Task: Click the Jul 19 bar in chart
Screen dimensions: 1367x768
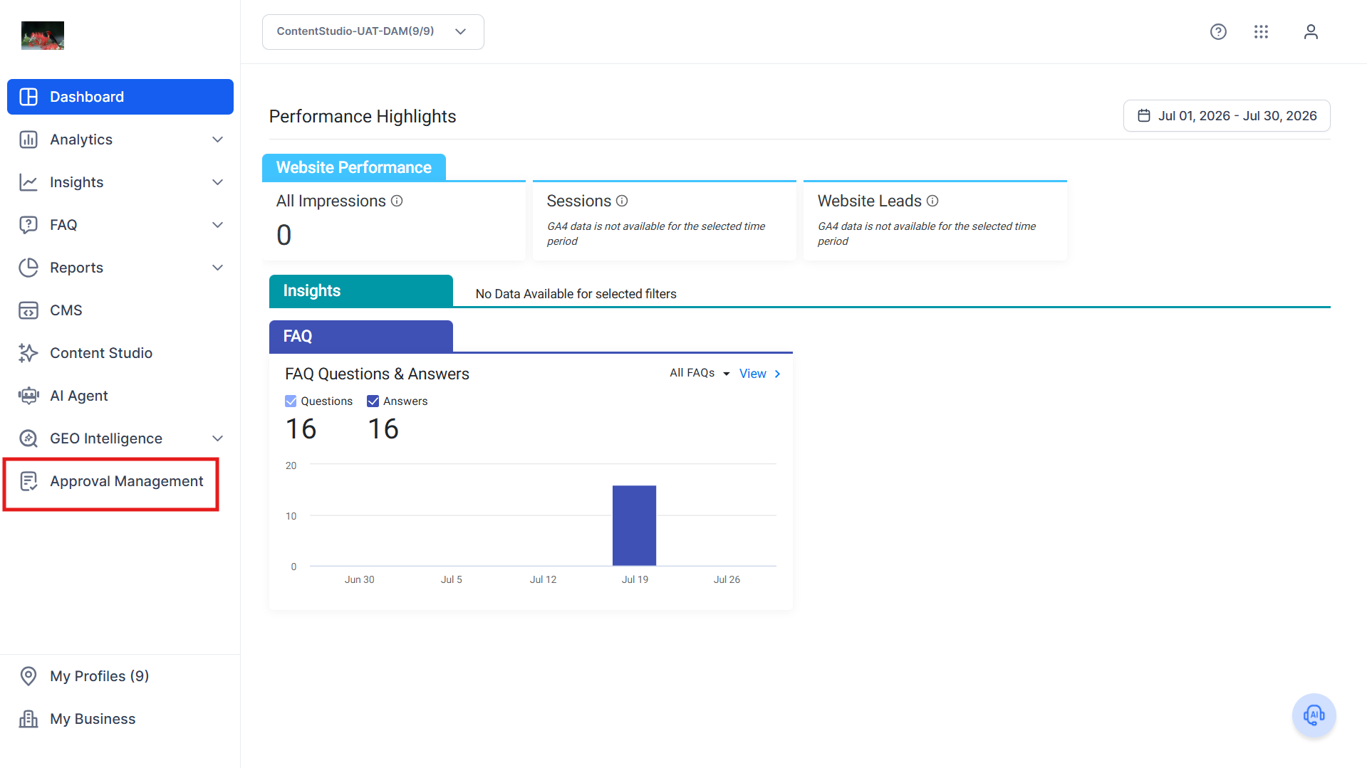Action: click(x=634, y=525)
